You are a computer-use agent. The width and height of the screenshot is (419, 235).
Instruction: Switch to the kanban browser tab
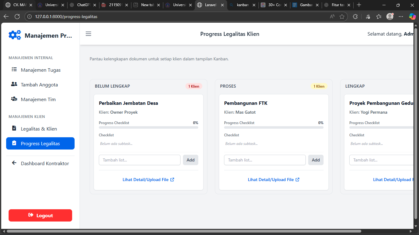[x=242, y=5]
